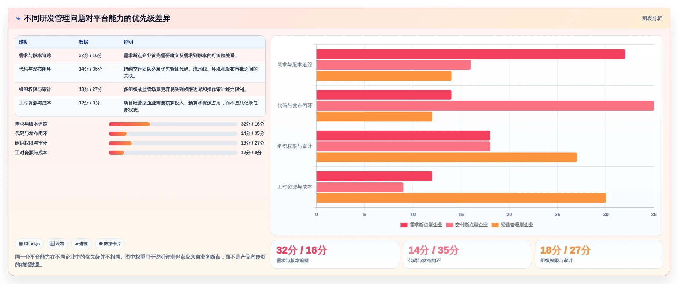Click the 图表分析 label in header
This screenshot has width=678, height=284.
tap(652, 18)
